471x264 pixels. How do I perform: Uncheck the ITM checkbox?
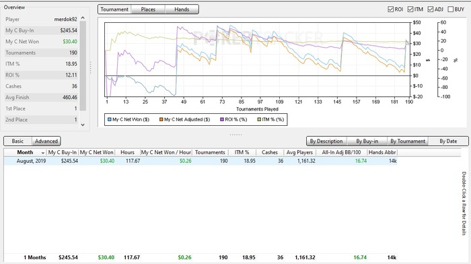tap(410, 9)
